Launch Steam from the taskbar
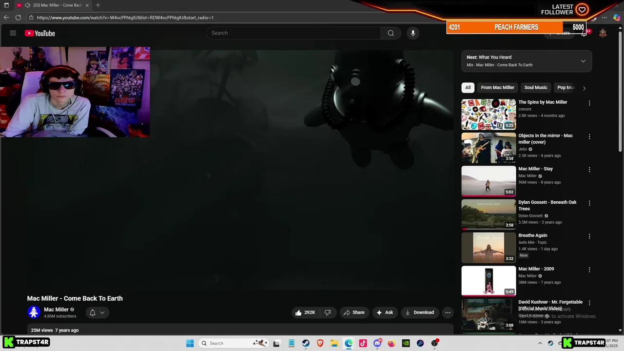Viewport: 624px width, 351px height. point(306,343)
